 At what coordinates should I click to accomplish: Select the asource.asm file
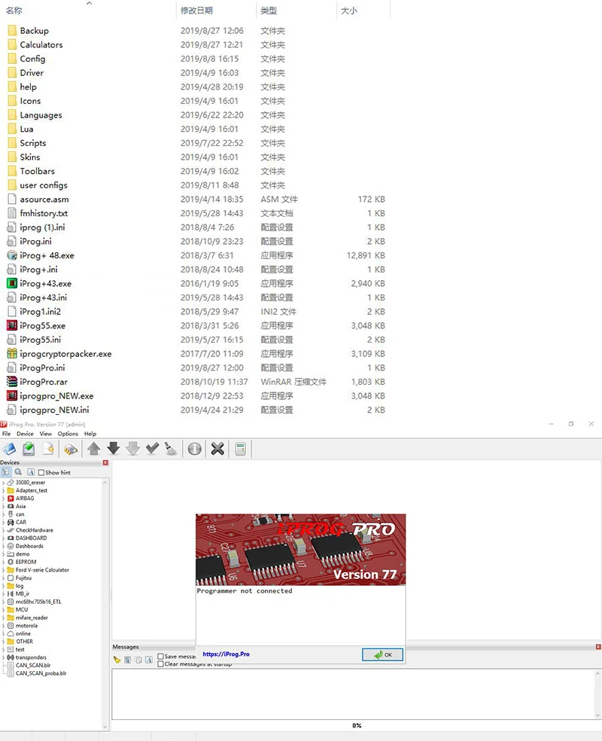tap(44, 200)
